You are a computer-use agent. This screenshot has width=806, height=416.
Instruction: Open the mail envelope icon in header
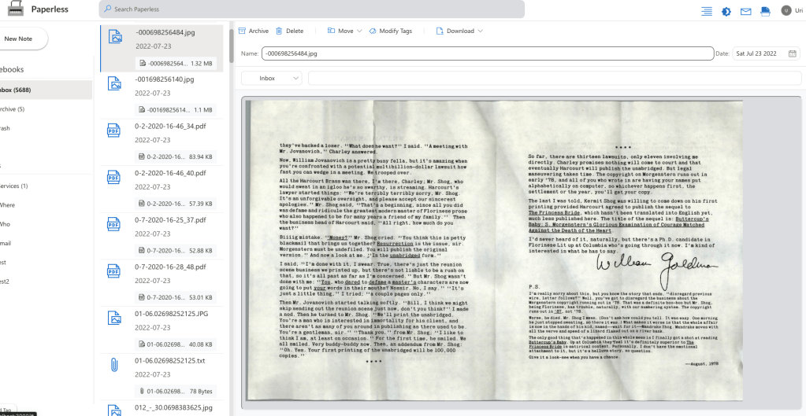(745, 10)
